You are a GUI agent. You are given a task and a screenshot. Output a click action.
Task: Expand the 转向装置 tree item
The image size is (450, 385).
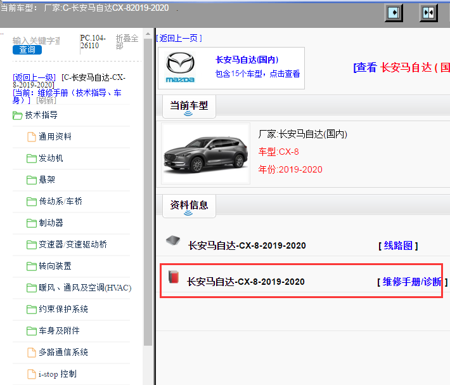55,266
